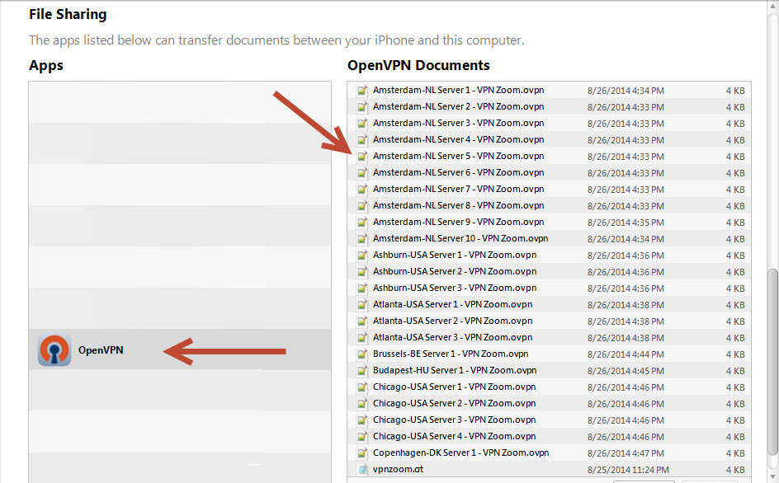Screen dimensions: 779x483
Task: Select the vpnzoom.crt file name
Action: tap(398, 469)
